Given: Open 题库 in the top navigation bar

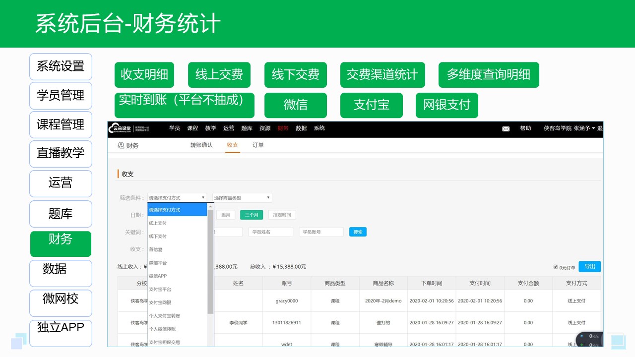Looking at the screenshot, I should tap(247, 128).
